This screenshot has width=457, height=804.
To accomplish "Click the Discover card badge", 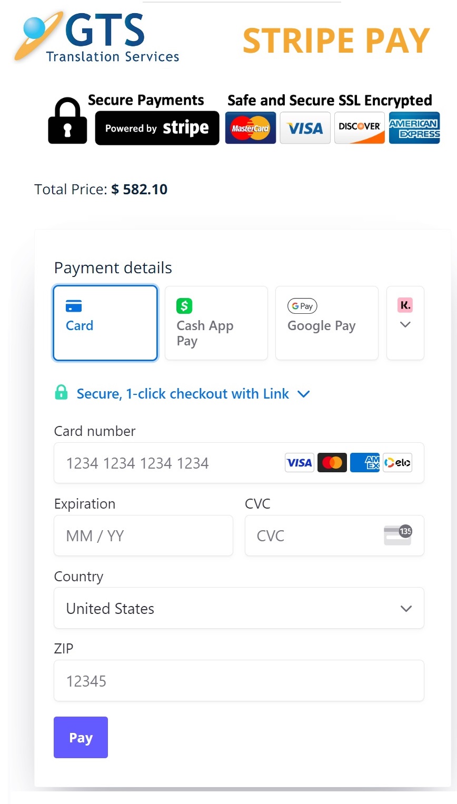I will click(x=359, y=127).
